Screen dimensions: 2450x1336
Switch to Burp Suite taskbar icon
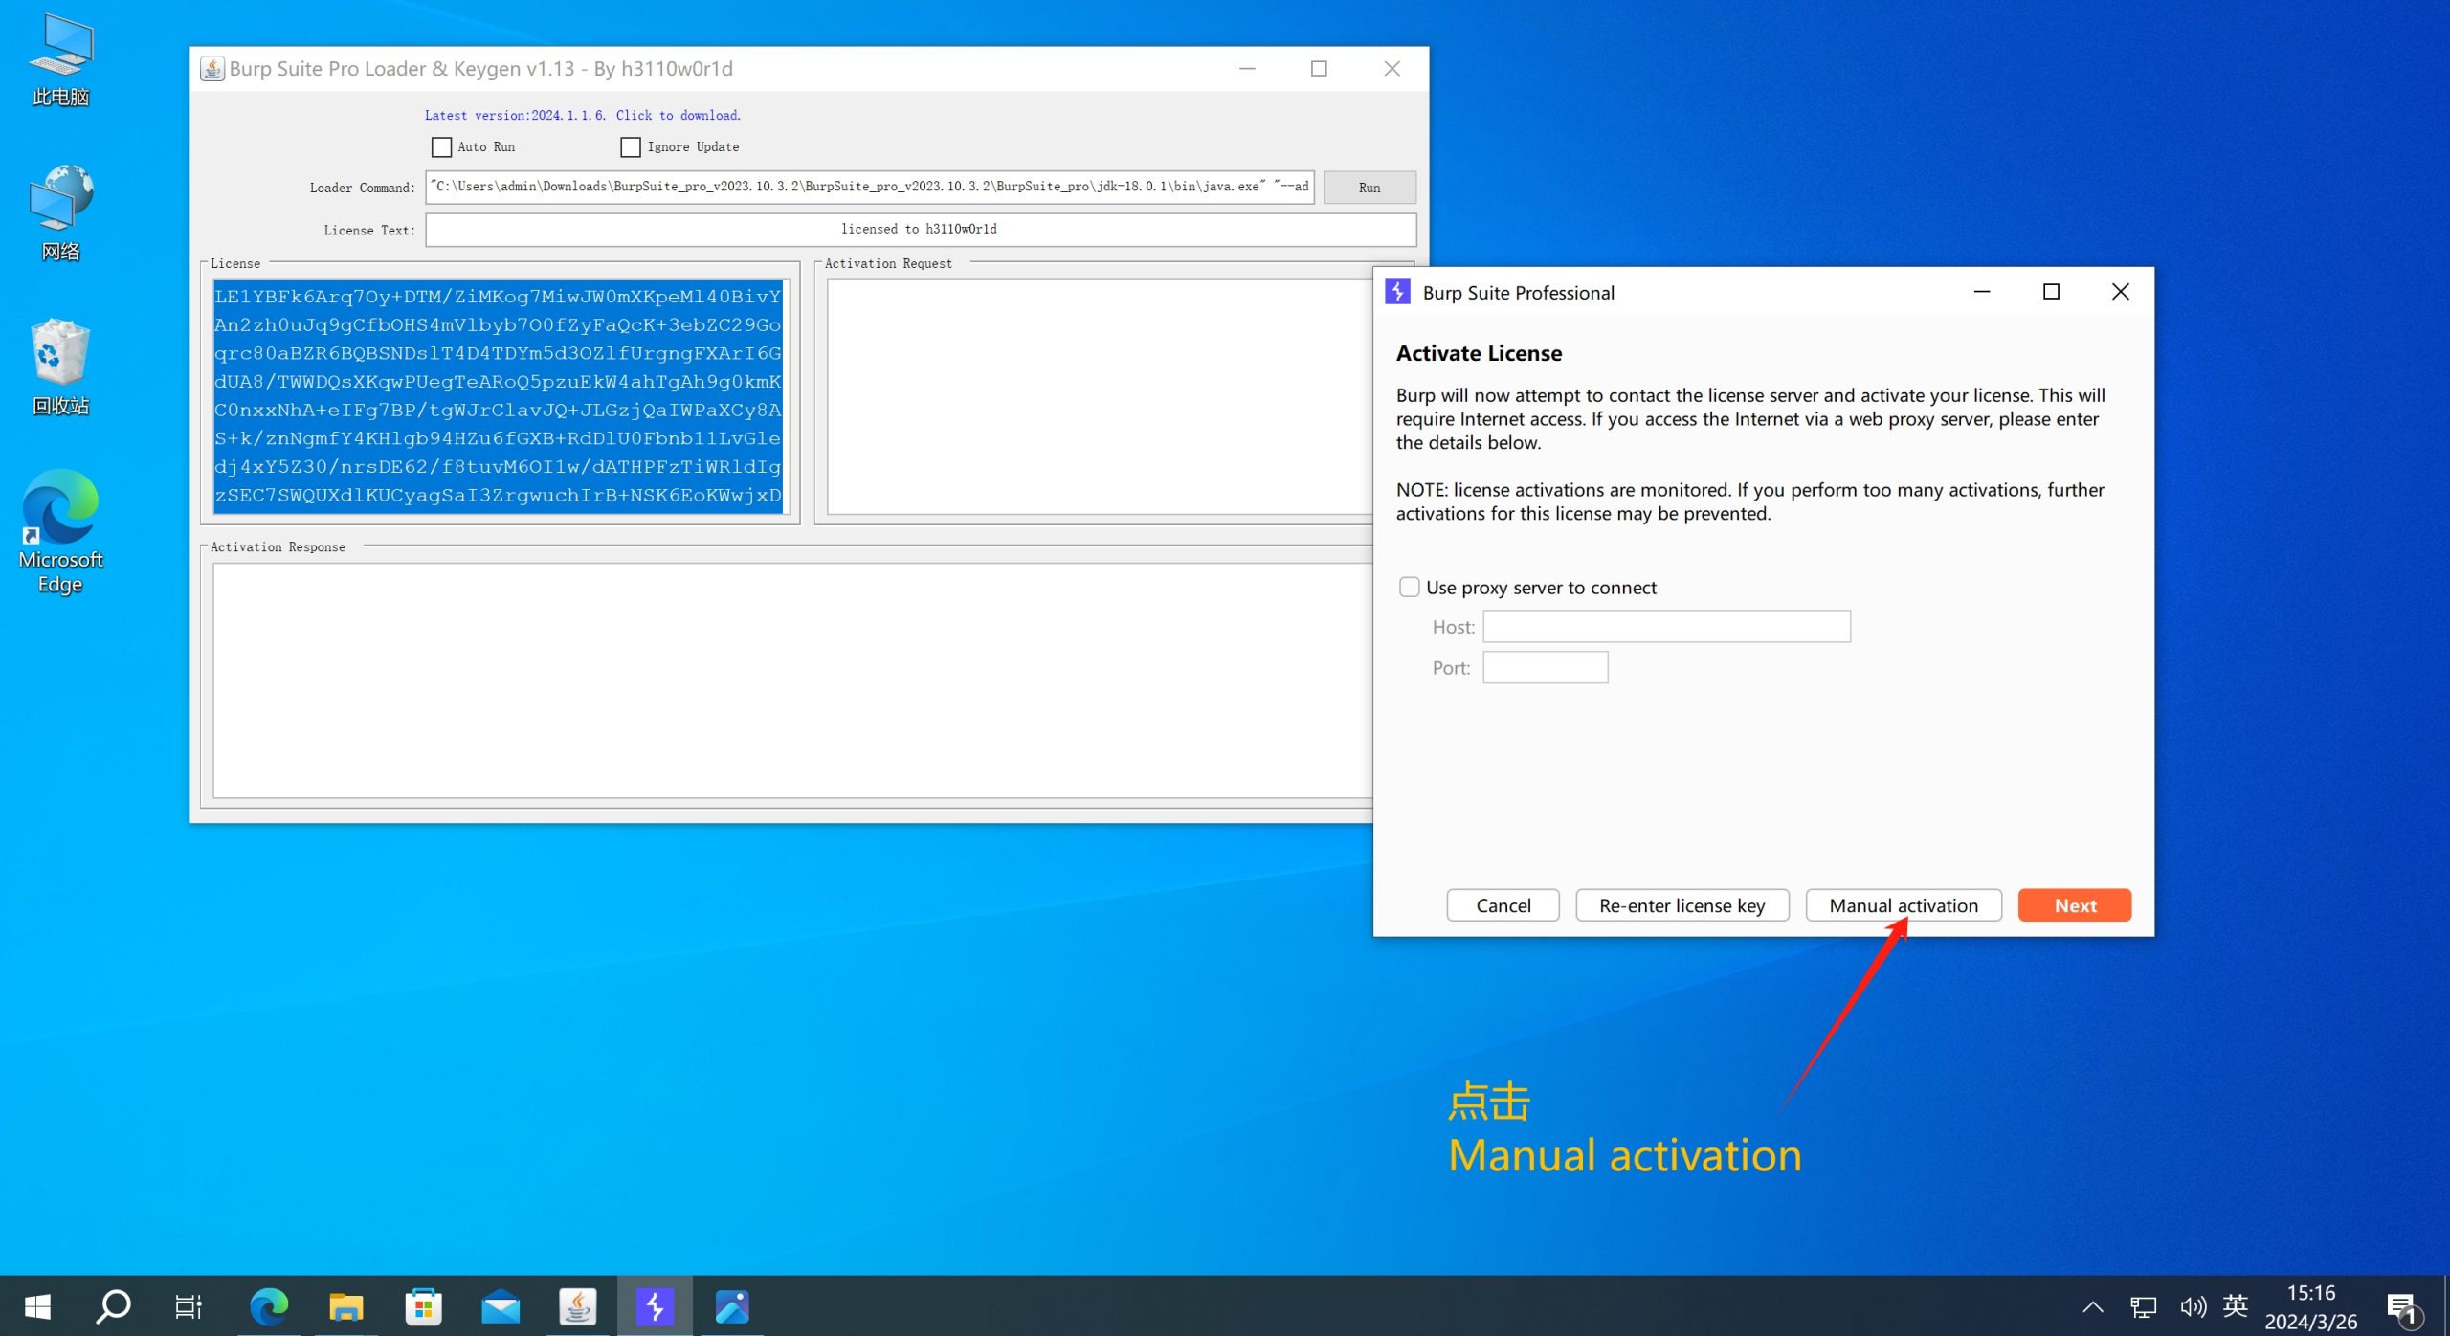655,1306
